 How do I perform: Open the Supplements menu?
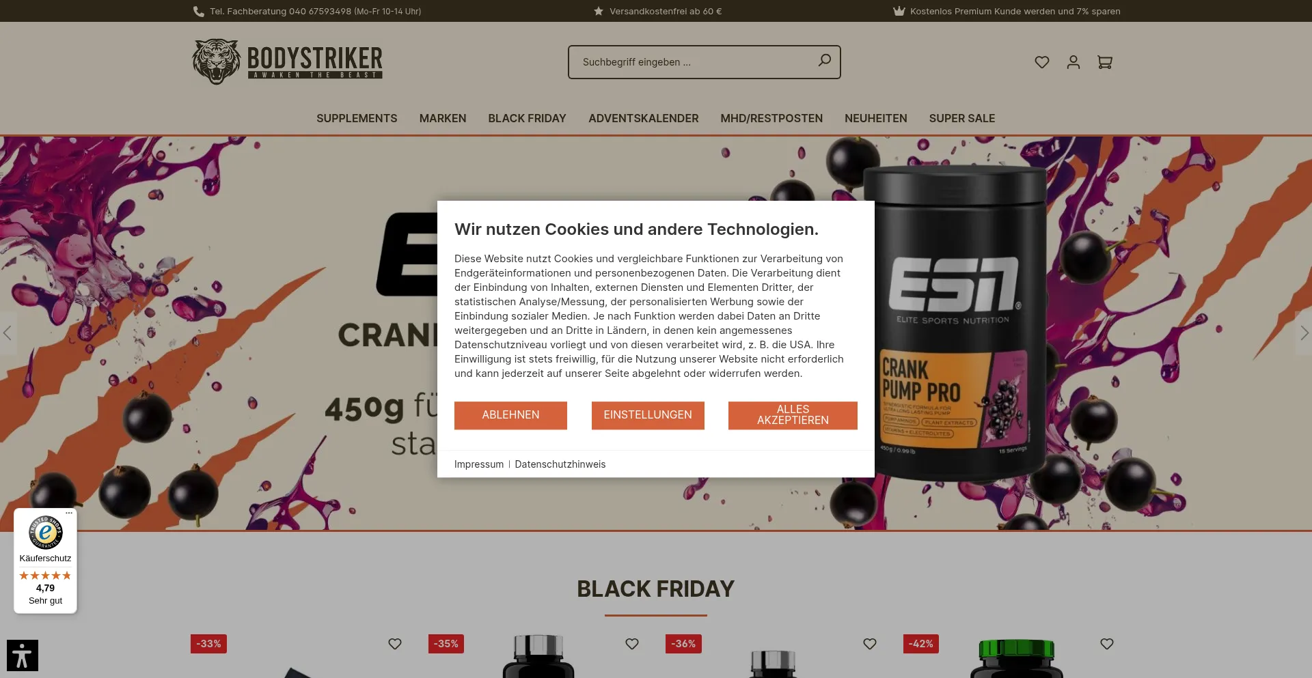point(357,118)
